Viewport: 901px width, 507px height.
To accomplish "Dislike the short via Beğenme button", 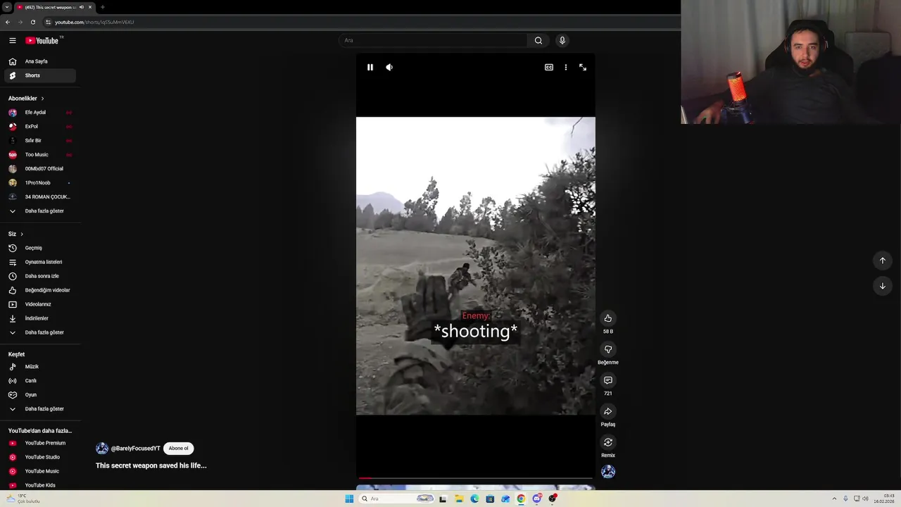I will click(608, 349).
